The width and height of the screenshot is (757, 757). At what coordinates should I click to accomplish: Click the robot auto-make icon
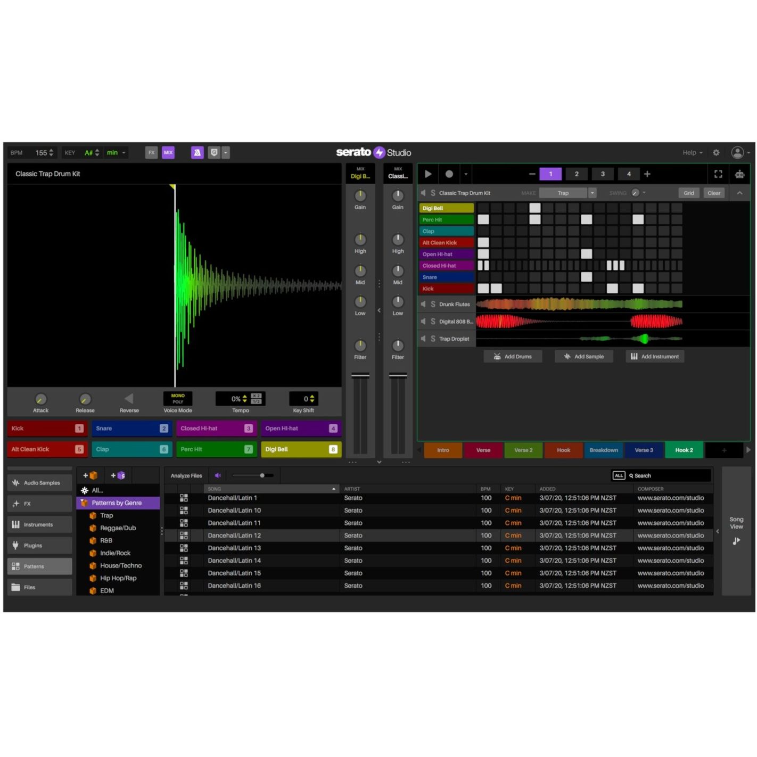coord(739,174)
